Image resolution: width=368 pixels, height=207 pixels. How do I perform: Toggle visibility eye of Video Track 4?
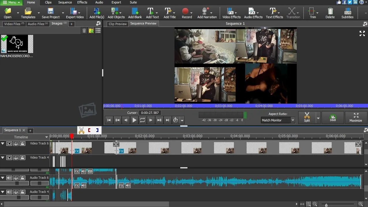click(9, 158)
